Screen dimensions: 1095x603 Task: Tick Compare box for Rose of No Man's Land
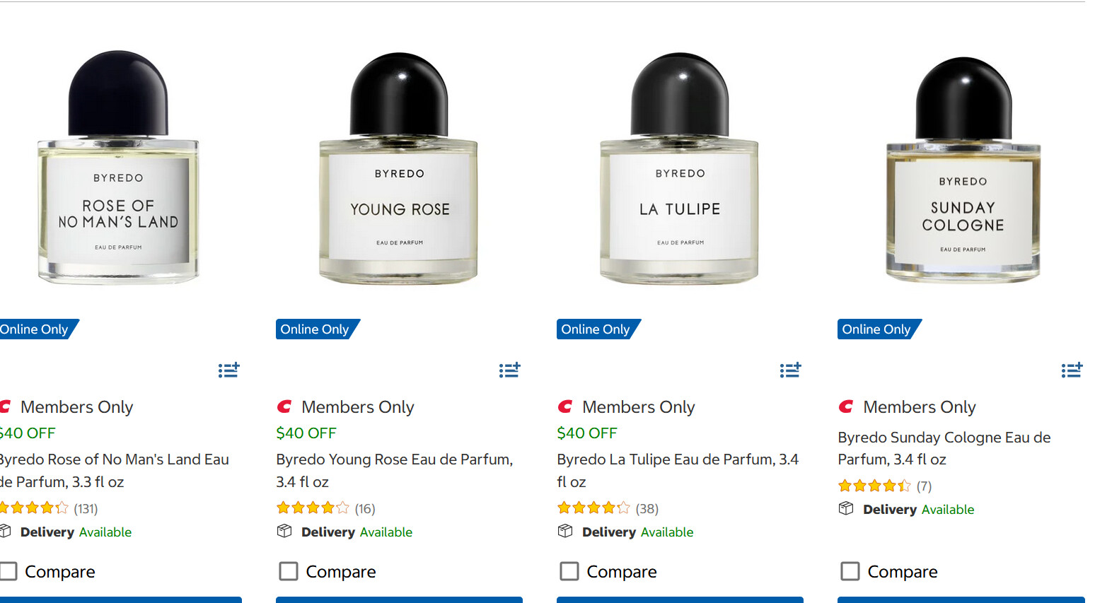coord(8,571)
